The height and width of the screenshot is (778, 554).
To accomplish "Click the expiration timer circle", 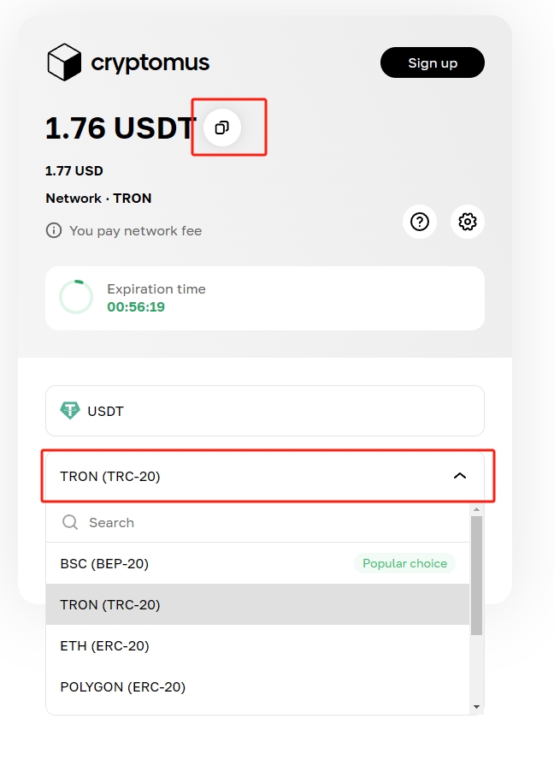I will tap(76, 297).
